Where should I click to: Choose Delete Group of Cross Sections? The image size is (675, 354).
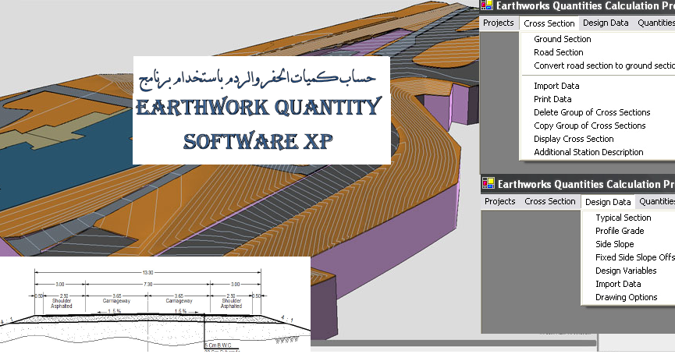pos(592,113)
